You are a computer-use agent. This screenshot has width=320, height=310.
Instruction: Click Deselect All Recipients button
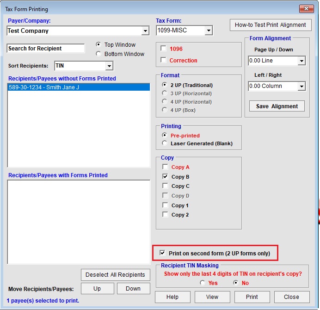click(x=115, y=275)
